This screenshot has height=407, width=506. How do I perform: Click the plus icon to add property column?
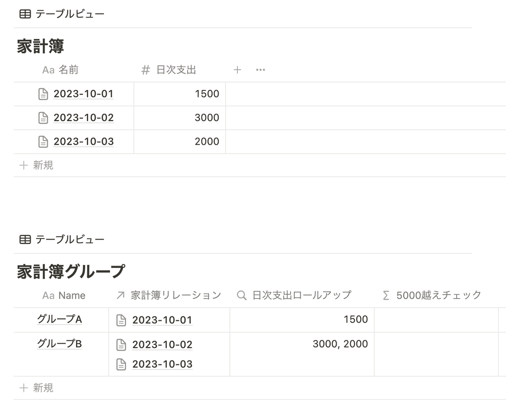[x=237, y=70]
